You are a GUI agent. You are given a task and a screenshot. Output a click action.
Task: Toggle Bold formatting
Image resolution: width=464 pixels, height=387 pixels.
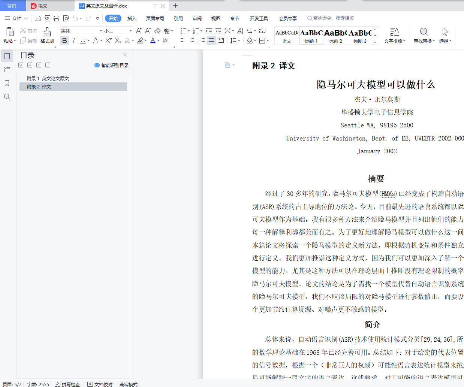[x=64, y=40]
